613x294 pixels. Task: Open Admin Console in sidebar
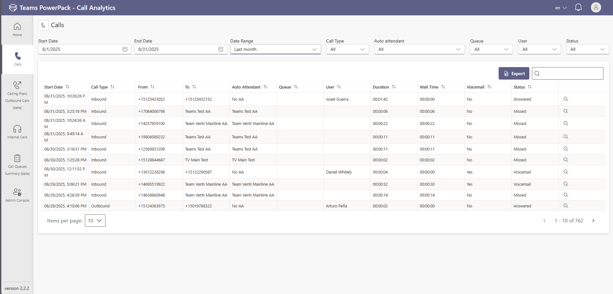tap(17, 195)
